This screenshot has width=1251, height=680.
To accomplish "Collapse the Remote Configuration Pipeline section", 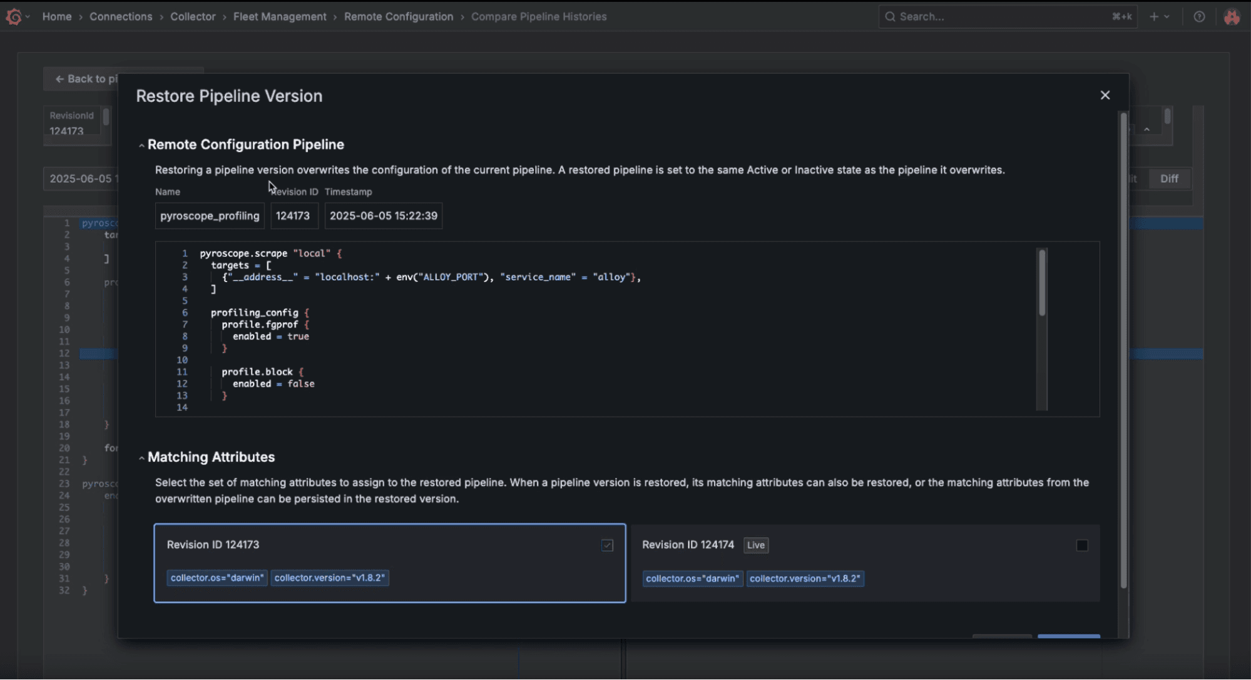I will 141,145.
